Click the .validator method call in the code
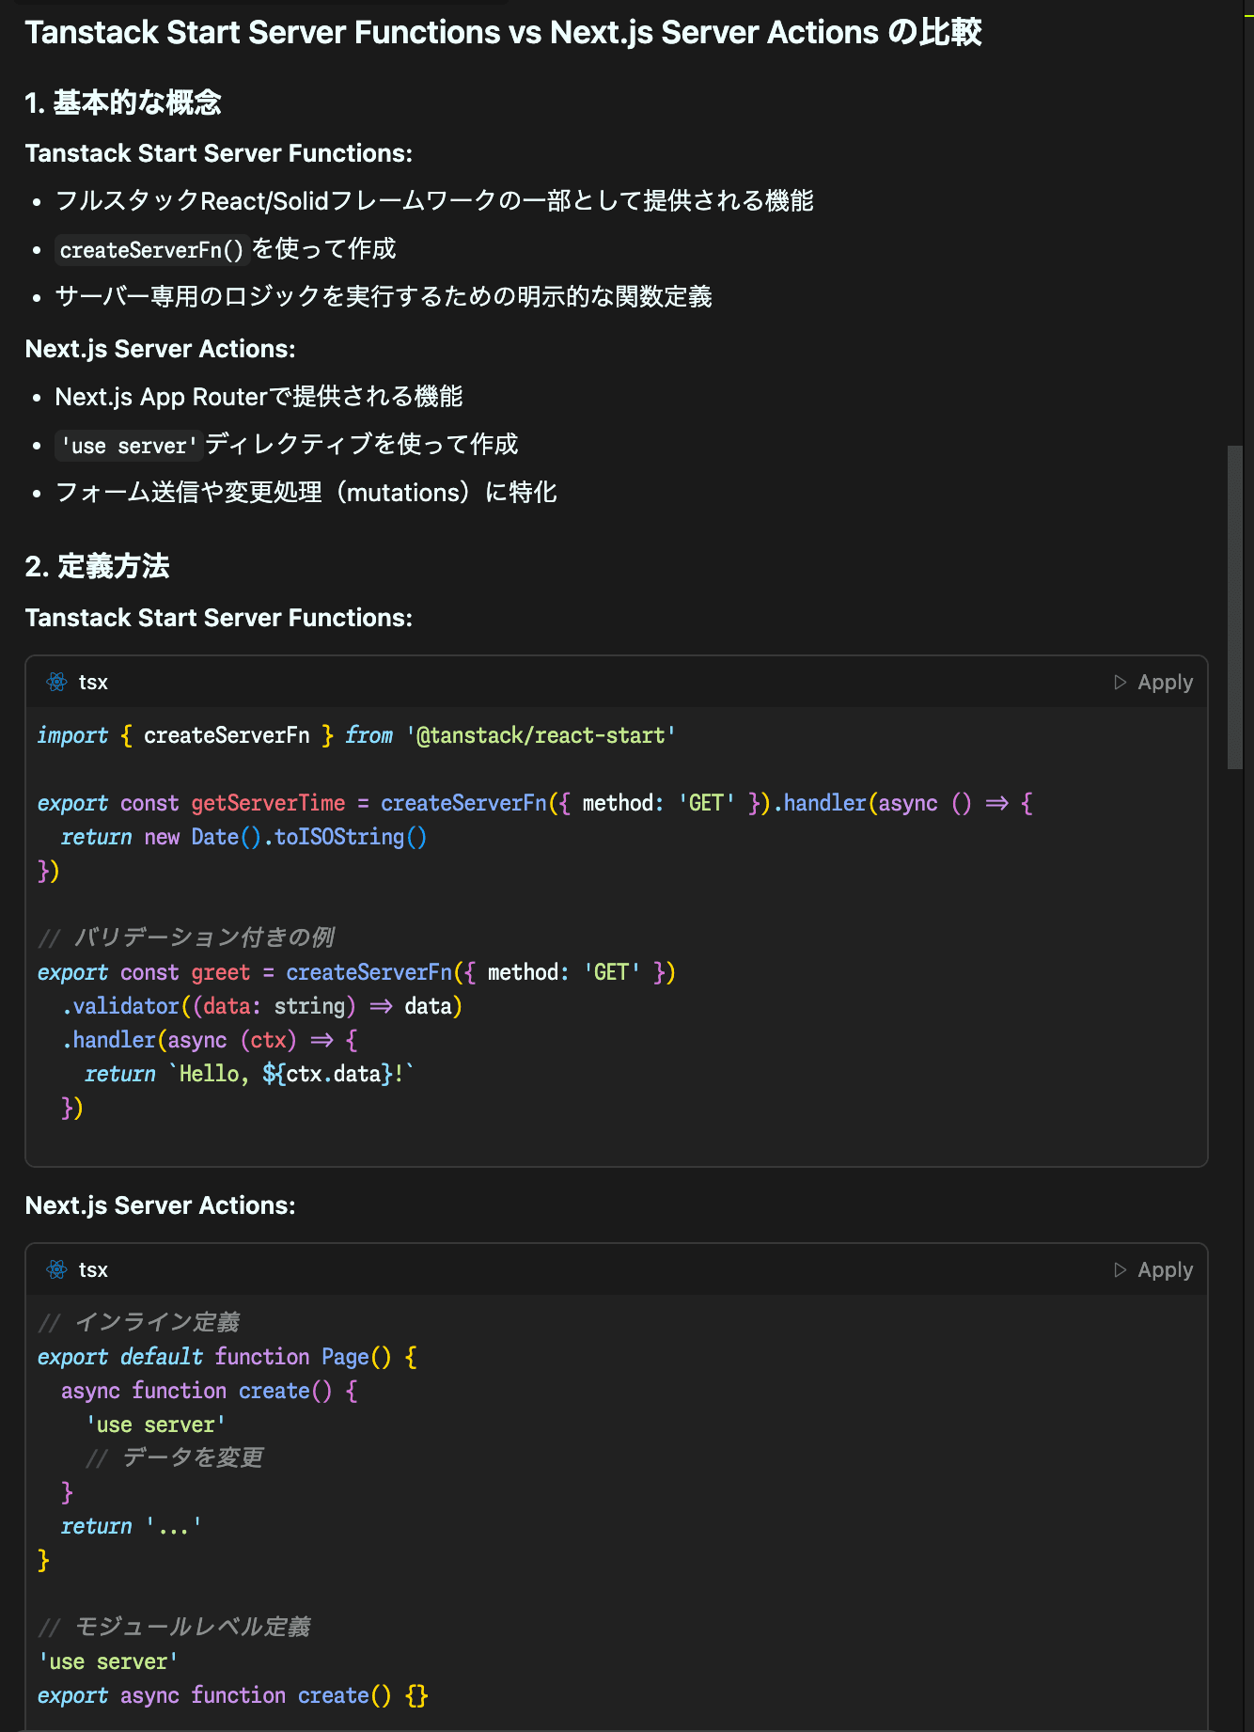This screenshot has height=1732, width=1254. click(x=121, y=1006)
